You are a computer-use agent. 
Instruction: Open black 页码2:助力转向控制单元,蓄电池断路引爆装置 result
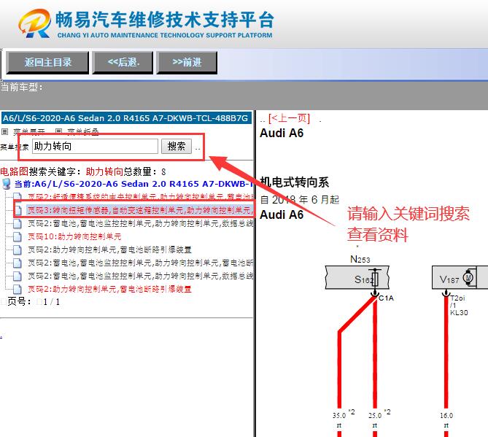pos(109,250)
